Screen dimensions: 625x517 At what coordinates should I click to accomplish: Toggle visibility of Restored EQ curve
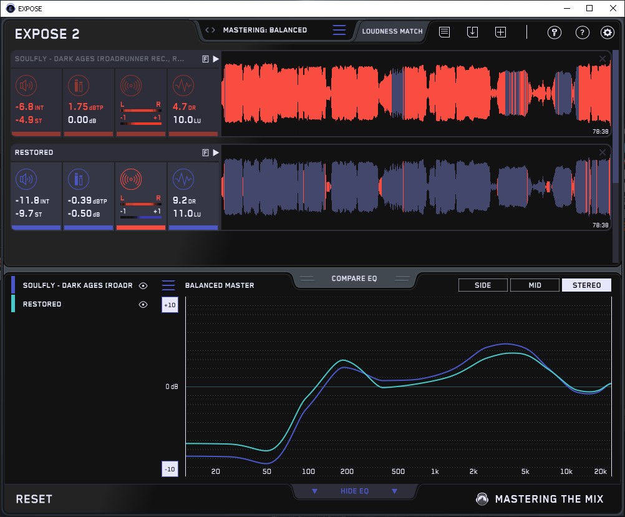143,304
